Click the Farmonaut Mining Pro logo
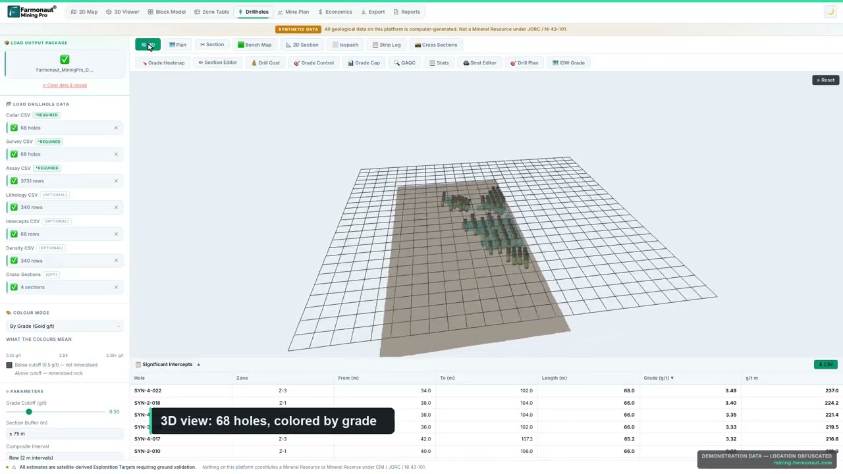The image size is (843, 474). 32,12
